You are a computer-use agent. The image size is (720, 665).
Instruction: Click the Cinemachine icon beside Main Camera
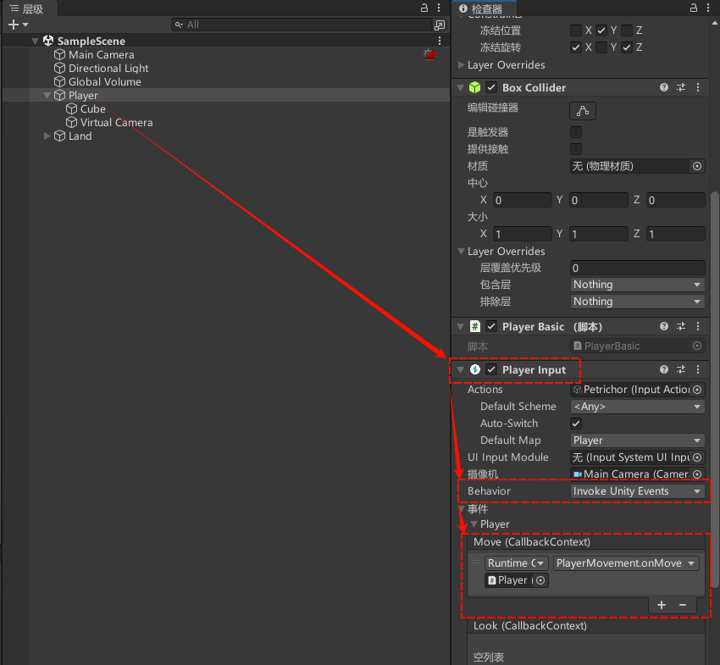[x=429, y=55]
